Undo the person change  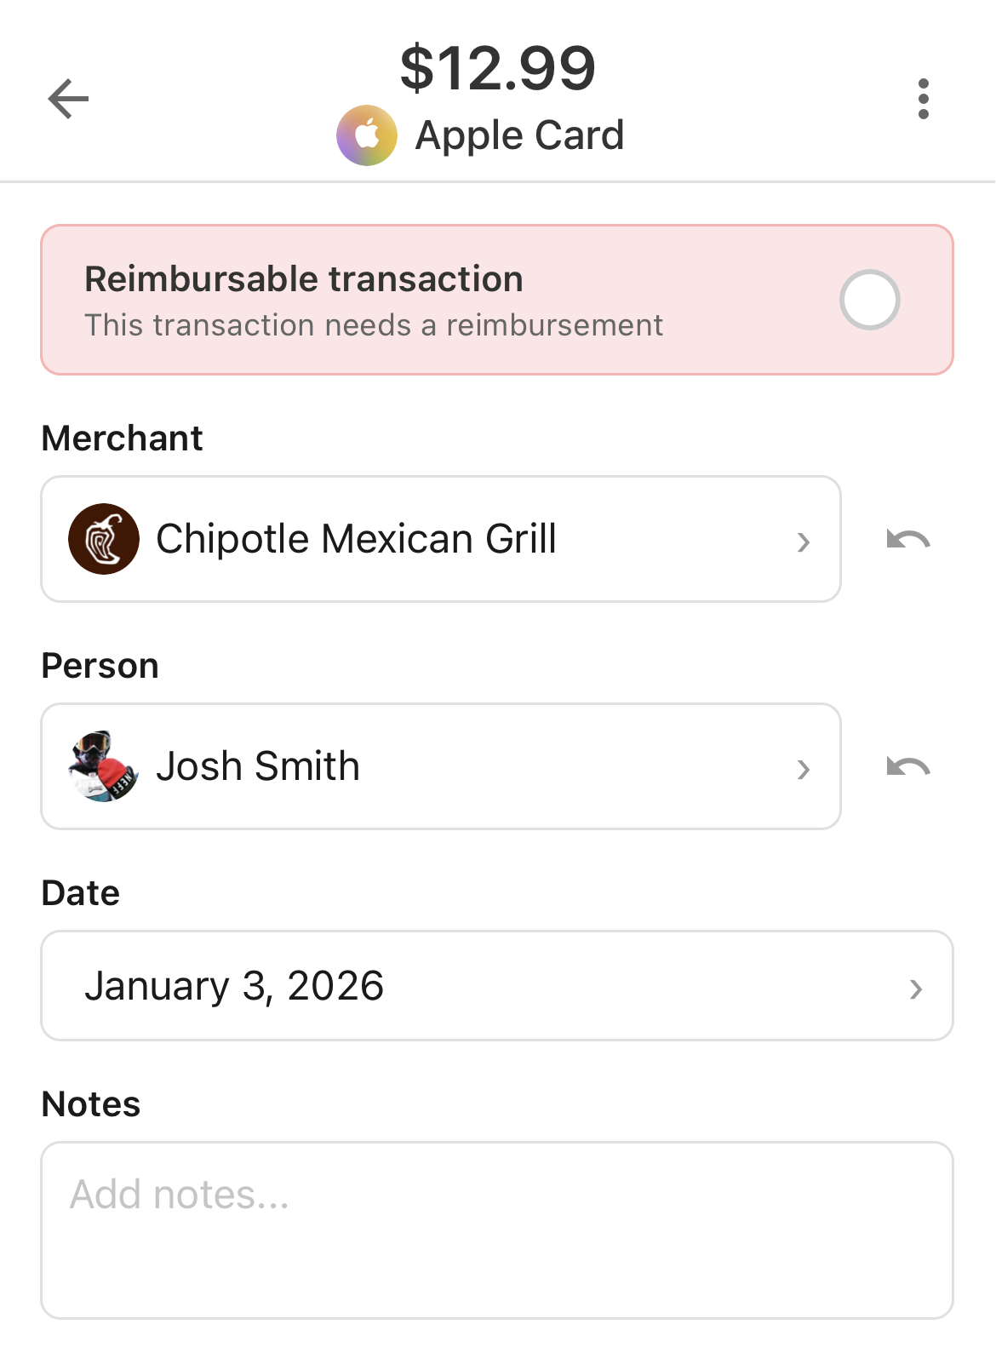[x=908, y=767]
